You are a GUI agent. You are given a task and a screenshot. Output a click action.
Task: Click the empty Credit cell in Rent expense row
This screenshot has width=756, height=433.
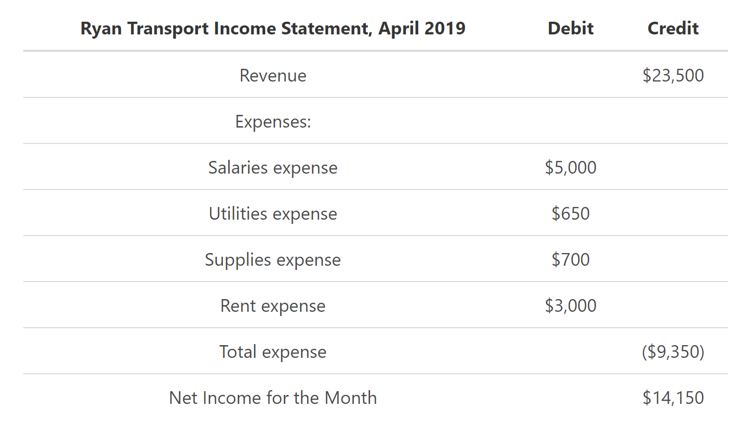[673, 306]
